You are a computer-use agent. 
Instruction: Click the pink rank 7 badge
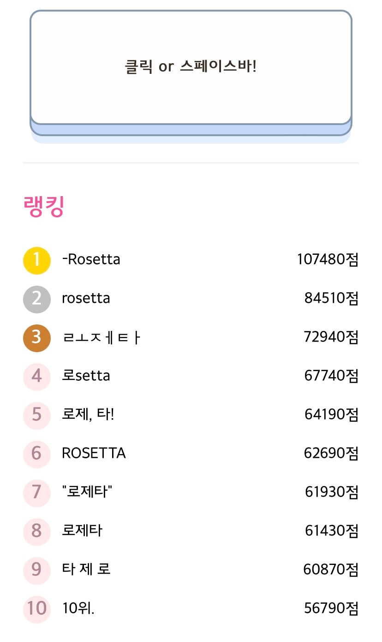point(36,492)
